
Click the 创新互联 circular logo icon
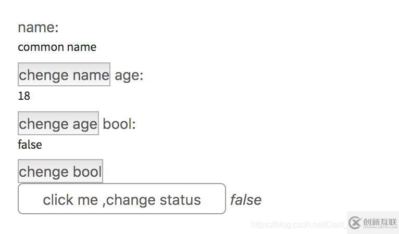click(355, 223)
